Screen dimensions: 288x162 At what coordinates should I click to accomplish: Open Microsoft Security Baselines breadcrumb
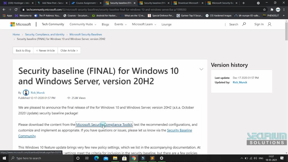(x=85, y=34)
